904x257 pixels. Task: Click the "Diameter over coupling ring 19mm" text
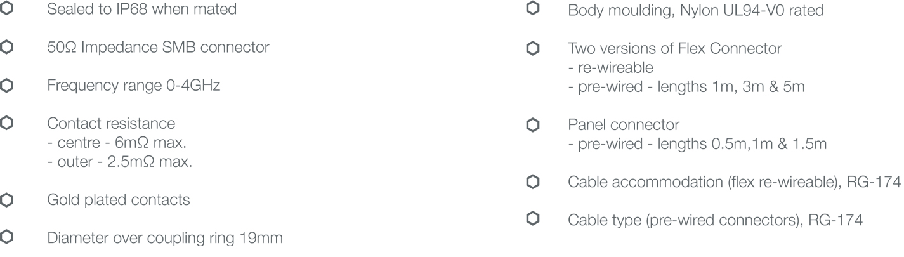click(165, 238)
